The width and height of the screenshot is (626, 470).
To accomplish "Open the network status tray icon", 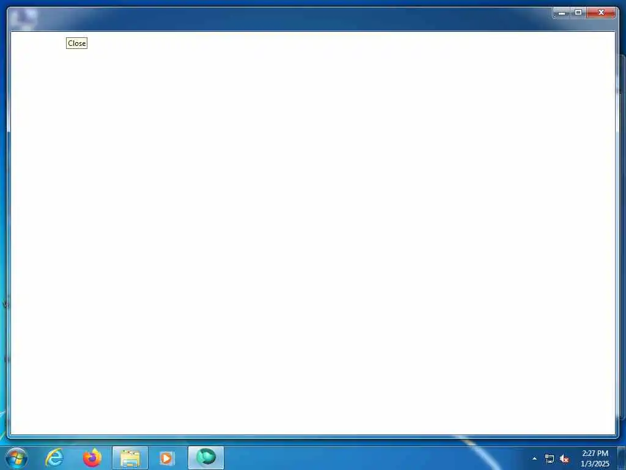I will click(x=550, y=459).
